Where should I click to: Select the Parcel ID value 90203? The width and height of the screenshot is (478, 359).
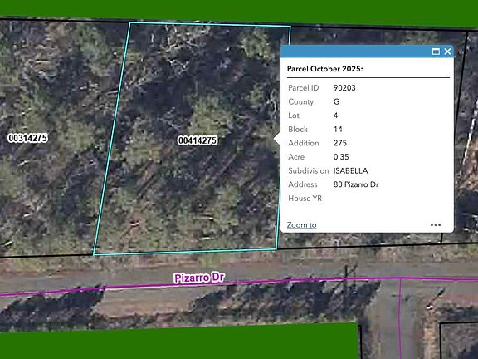point(344,88)
